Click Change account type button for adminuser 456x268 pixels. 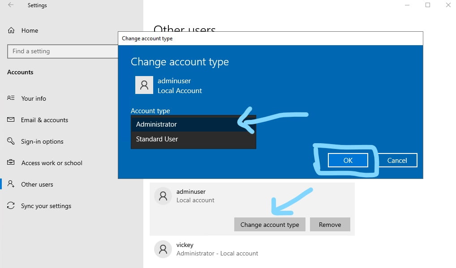tap(270, 225)
